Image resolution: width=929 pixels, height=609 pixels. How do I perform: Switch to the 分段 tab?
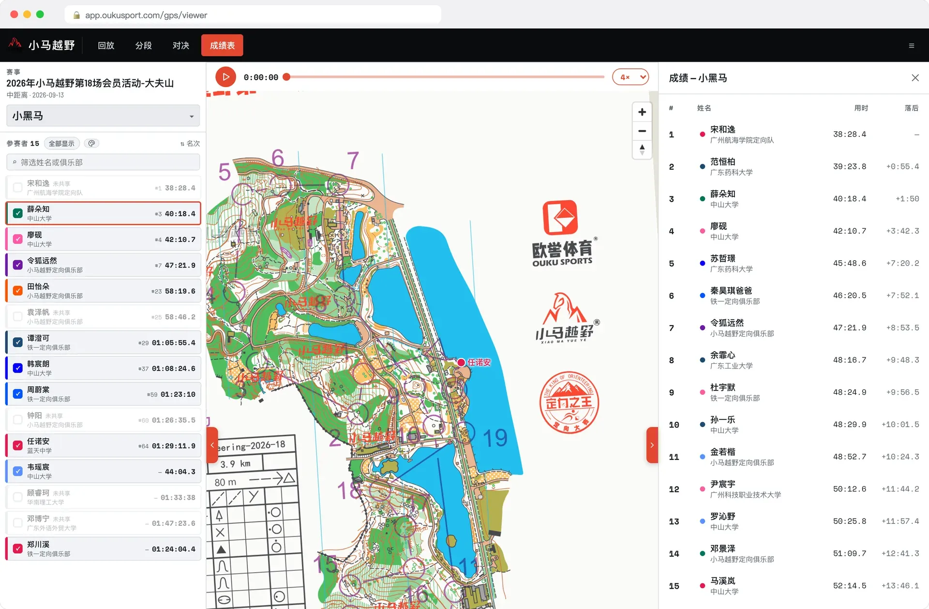143,45
